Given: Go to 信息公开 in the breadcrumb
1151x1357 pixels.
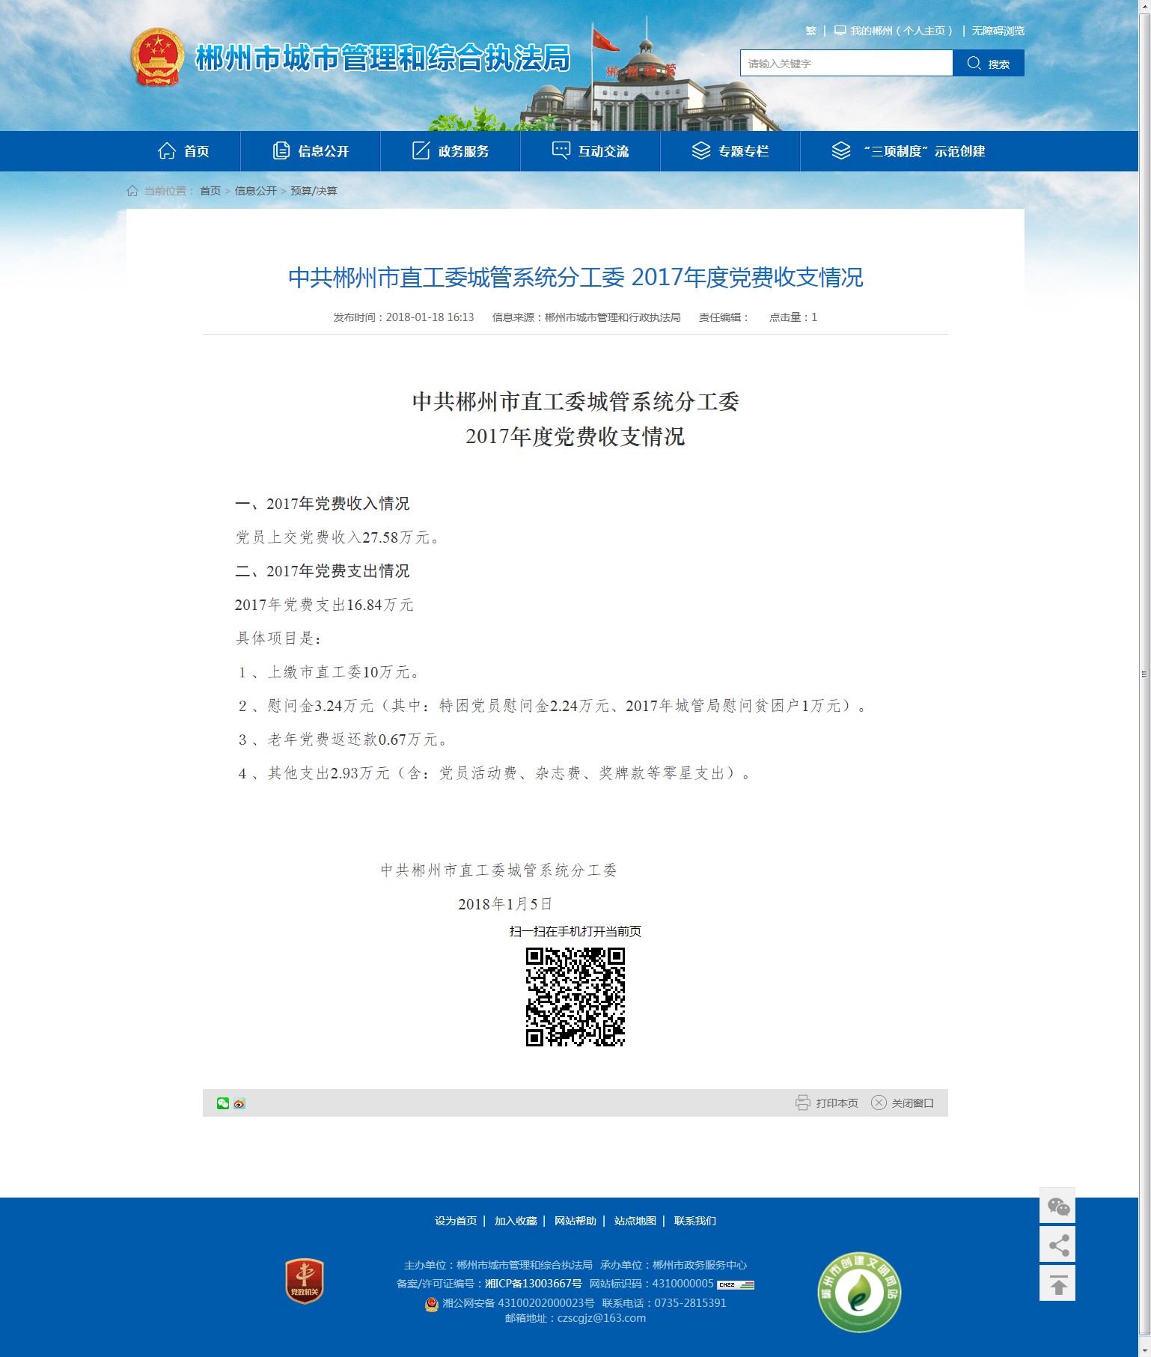Looking at the screenshot, I should coord(256,191).
